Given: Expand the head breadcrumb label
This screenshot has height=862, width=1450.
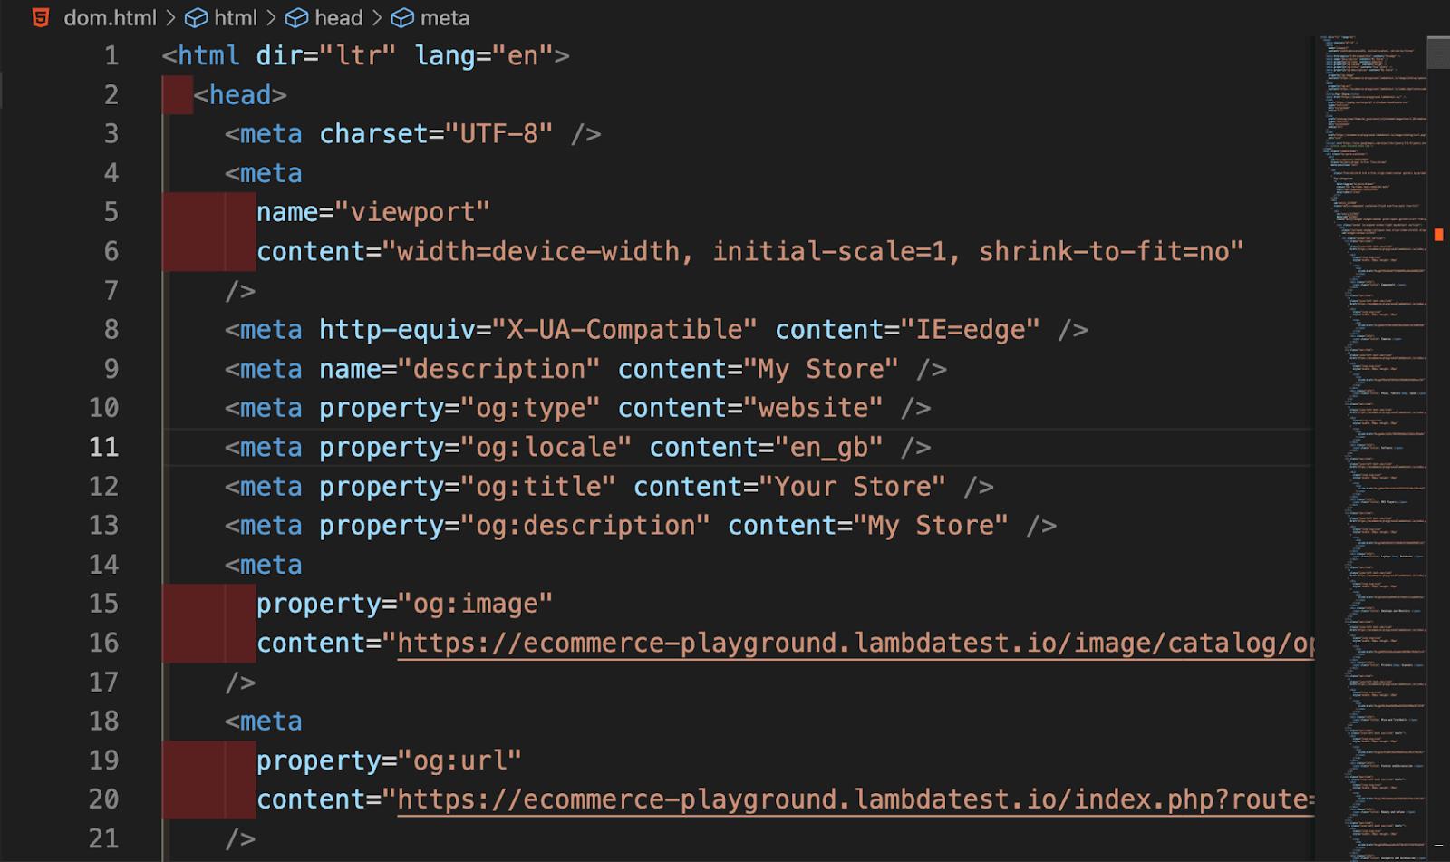Looking at the screenshot, I should 338,18.
